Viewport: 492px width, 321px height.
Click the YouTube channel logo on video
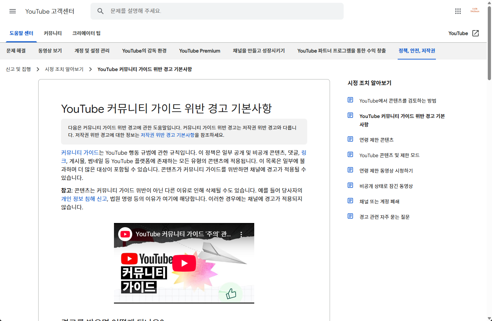[125, 234]
